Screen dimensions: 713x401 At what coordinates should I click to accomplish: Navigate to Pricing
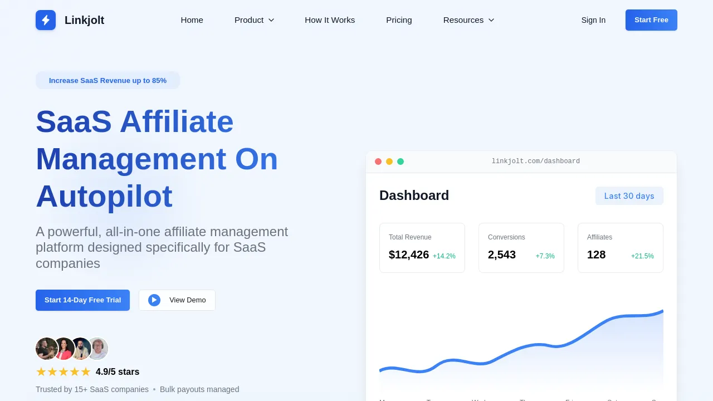(x=399, y=20)
